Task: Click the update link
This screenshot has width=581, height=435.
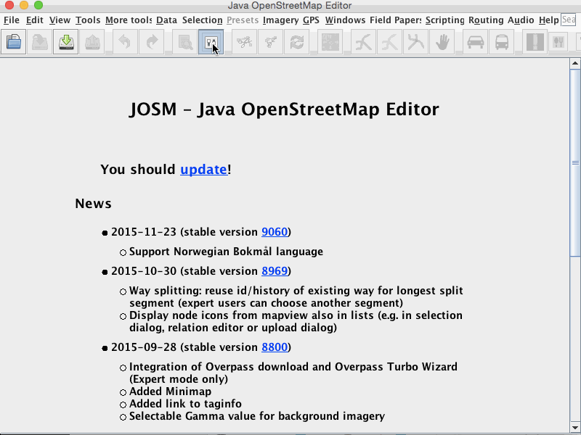Action: point(203,170)
